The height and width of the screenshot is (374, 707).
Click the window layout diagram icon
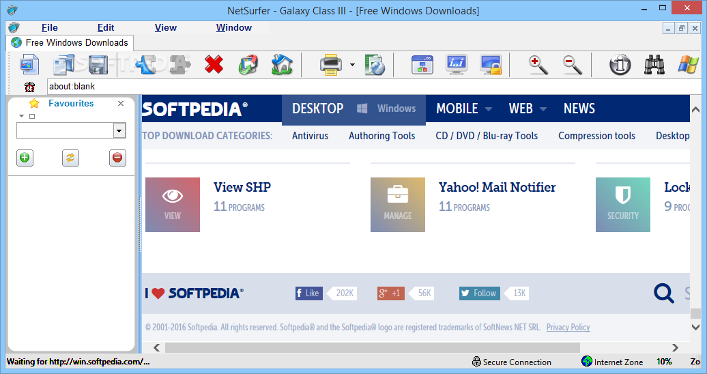[422, 65]
